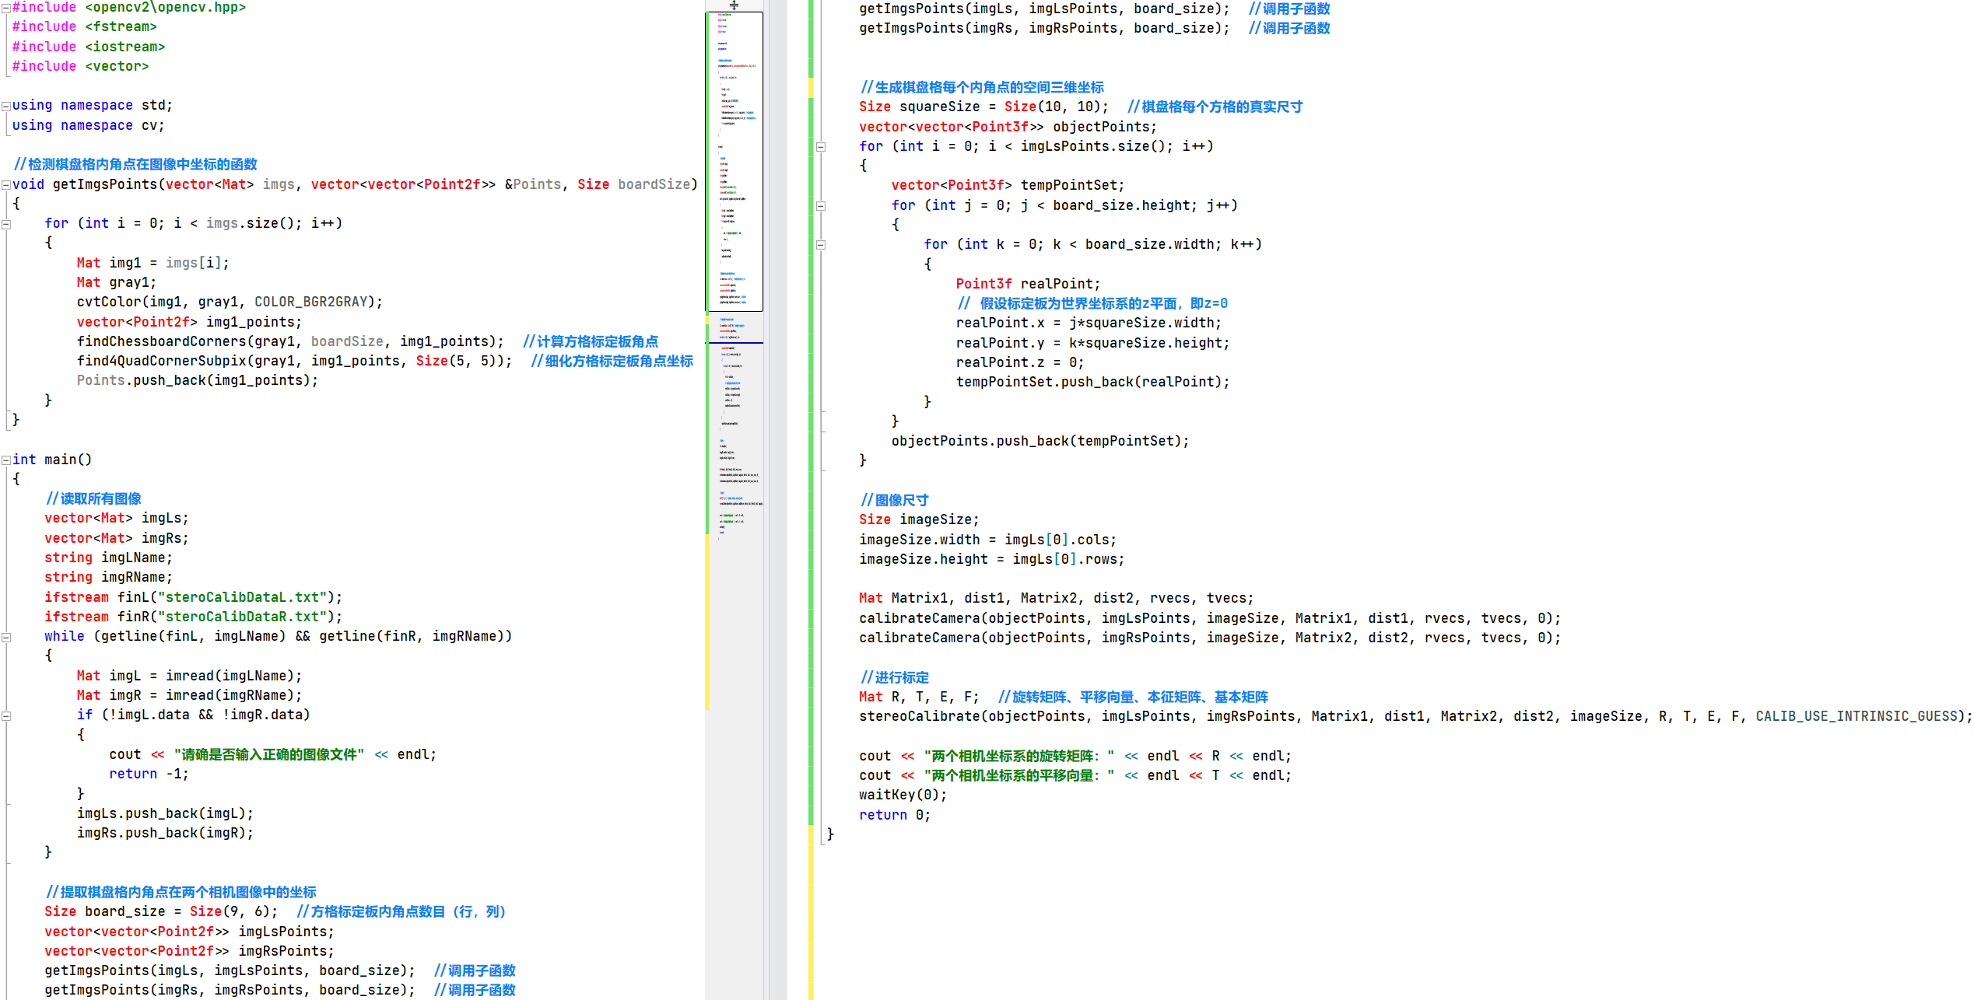Click 'objectPoints.push_back(tempPointSet);' line

coord(1040,441)
